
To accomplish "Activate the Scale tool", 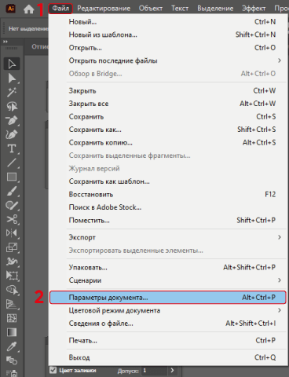I will pyautogui.click(x=12, y=247).
